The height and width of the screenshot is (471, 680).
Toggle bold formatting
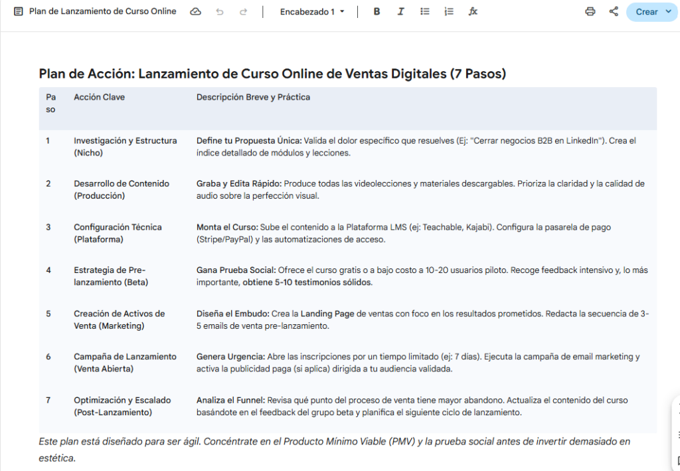[377, 11]
